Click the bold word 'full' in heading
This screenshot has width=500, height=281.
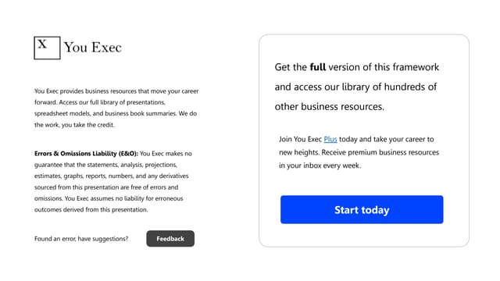click(318, 67)
